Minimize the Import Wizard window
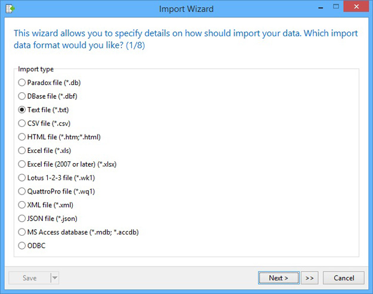The height and width of the screenshot is (294, 373). click(x=320, y=8)
